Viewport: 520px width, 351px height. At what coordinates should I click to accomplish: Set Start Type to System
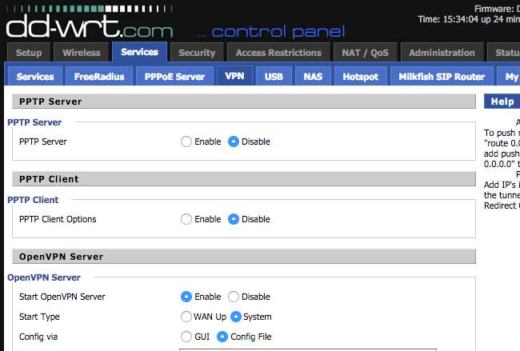point(235,317)
